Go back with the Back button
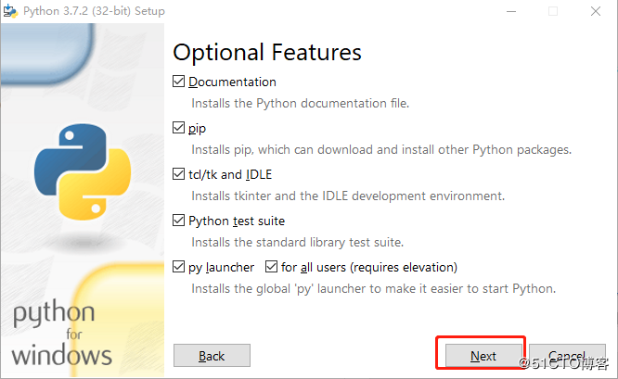The height and width of the screenshot is (379, 618). 212,356
